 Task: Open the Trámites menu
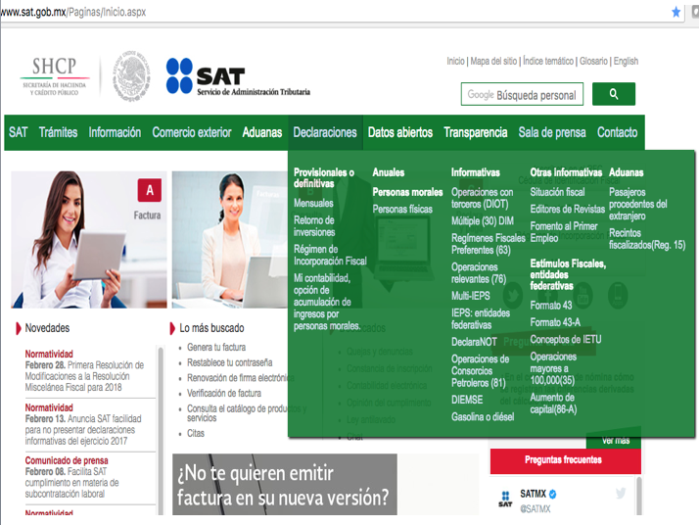[58, 132]
